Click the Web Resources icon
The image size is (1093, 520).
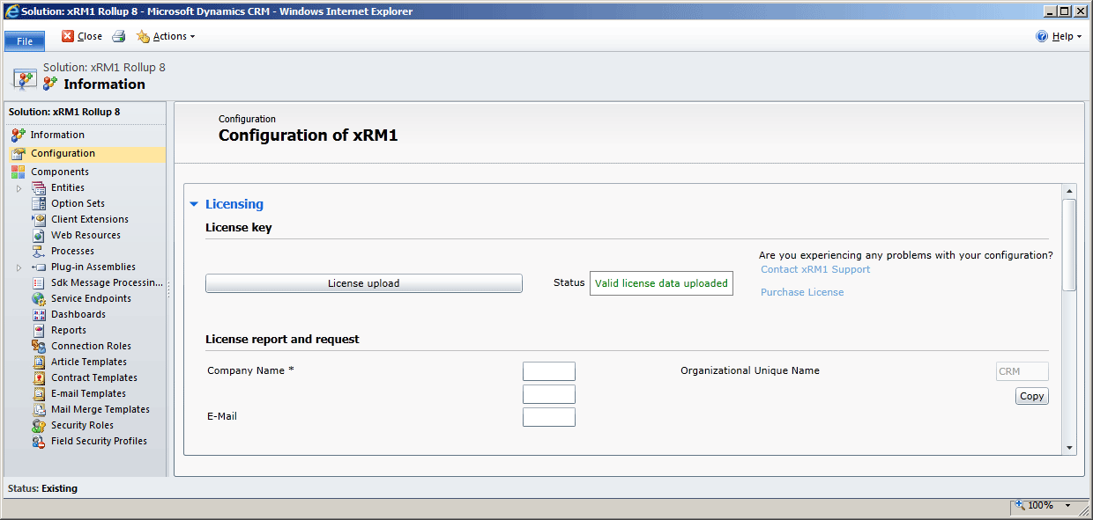[x=39, y=235]
